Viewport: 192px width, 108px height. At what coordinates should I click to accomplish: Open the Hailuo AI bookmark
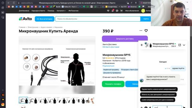[x=69, y=7]
